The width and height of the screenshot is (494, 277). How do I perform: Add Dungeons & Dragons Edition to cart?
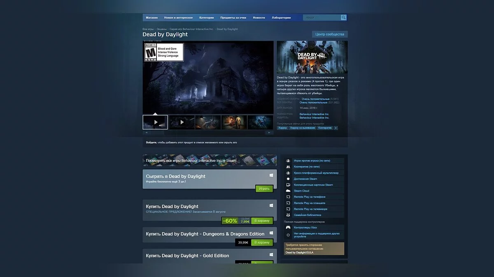pyautogui.click(x=262, y=243)
